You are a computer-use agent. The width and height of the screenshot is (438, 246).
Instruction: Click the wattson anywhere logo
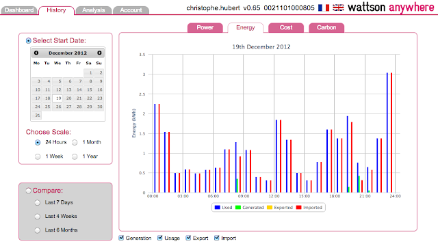(391, 8)
